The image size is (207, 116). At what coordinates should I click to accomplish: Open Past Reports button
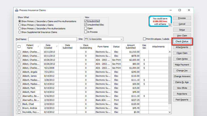(x=182, y=100)
